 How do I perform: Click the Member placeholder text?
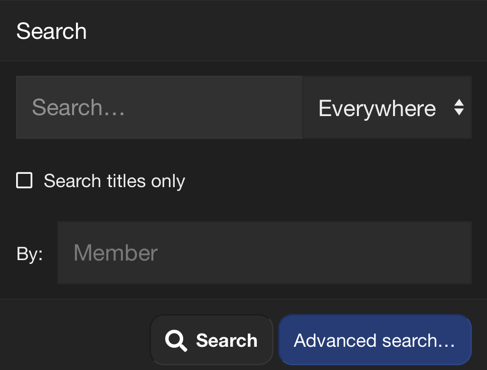click(x=116, y=253)
